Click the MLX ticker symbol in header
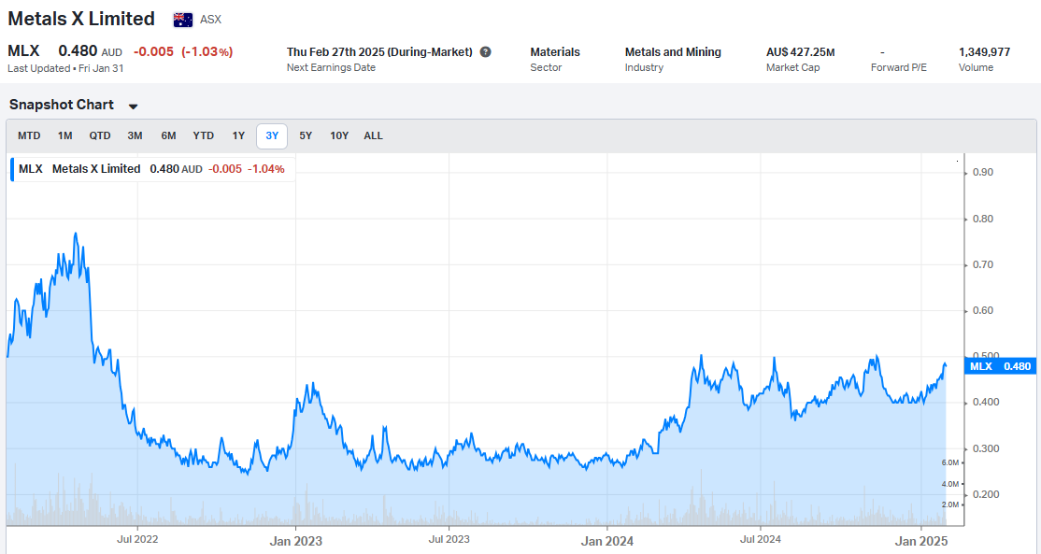The image size is (1041, 554). (x=24, y=51)
